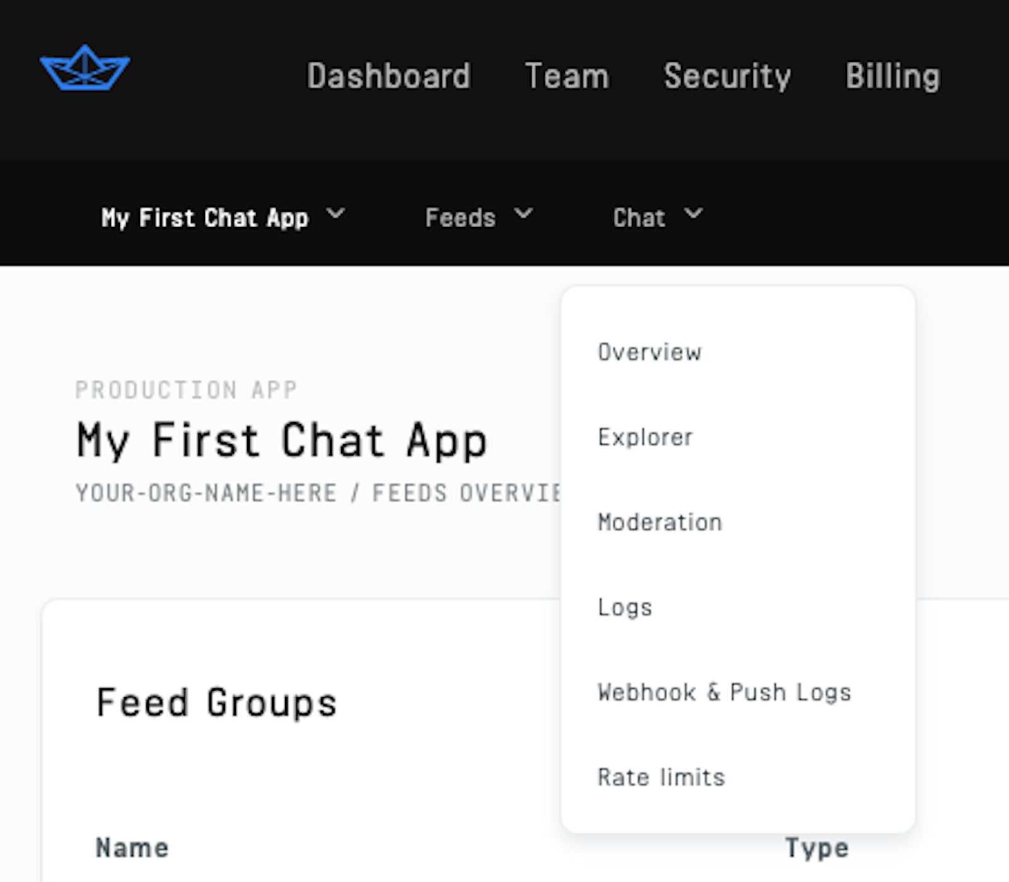Screen dimensions: 1009x882
Task: Collapse the Chat dropdown menu
Action: [656, 217]
